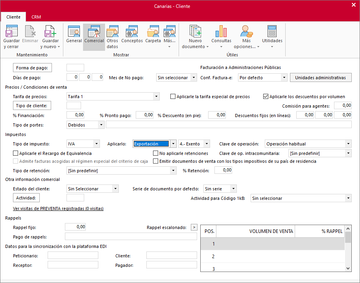Click the % Descuento (en pie) field
360x283 pixels.
coord(217,115)
